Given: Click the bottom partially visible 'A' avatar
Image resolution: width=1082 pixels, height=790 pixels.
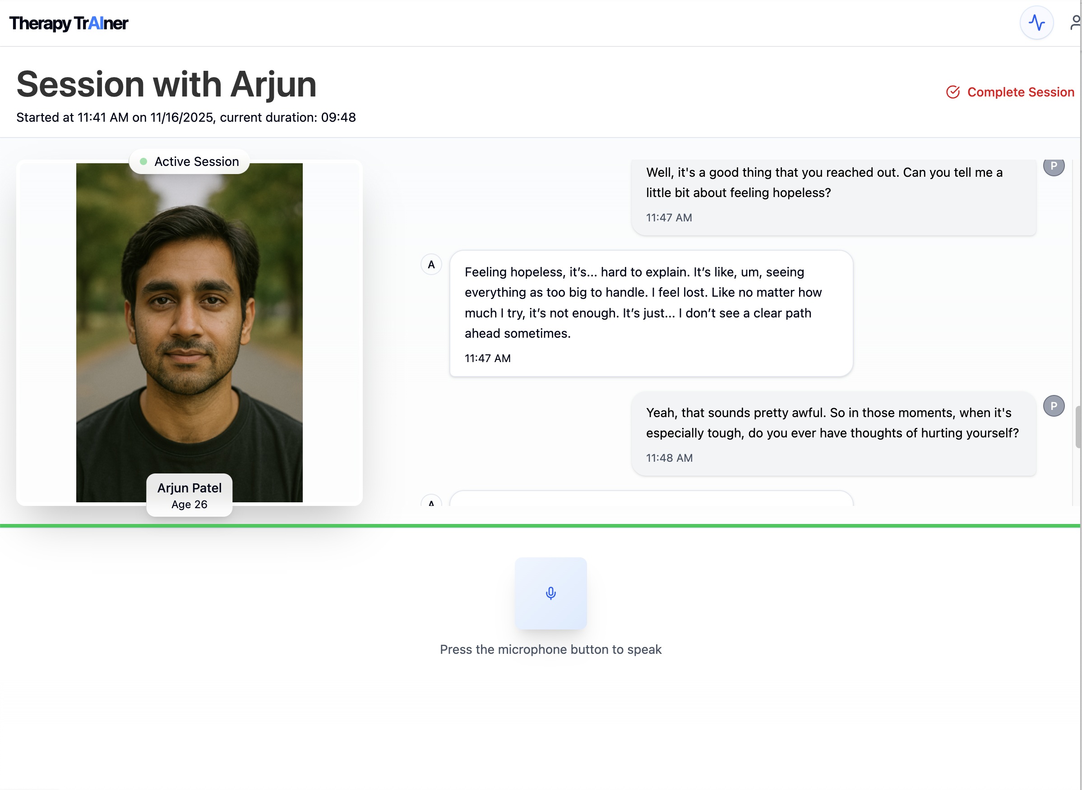Looking at the screenshot, I should click(x=431, y=501).
